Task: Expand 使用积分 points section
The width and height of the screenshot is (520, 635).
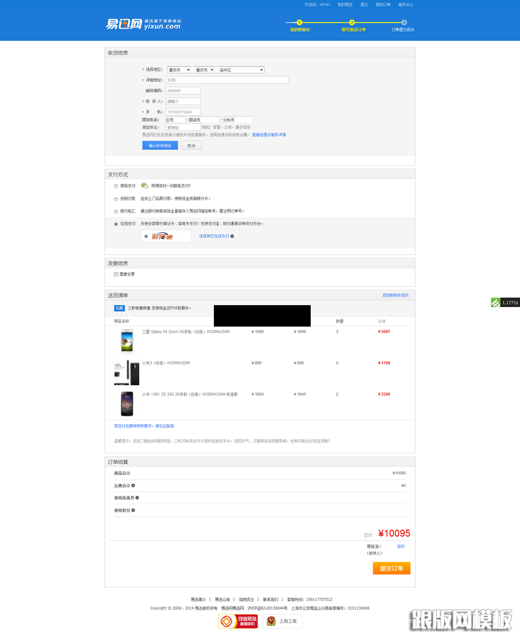Action: [133, 510]
